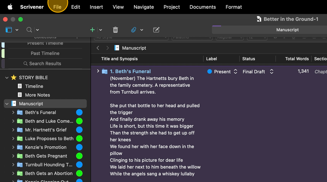Expand outliner row 1. Beth's Funeral
This screenshot has height=182, width=327.
pos(98,71)
